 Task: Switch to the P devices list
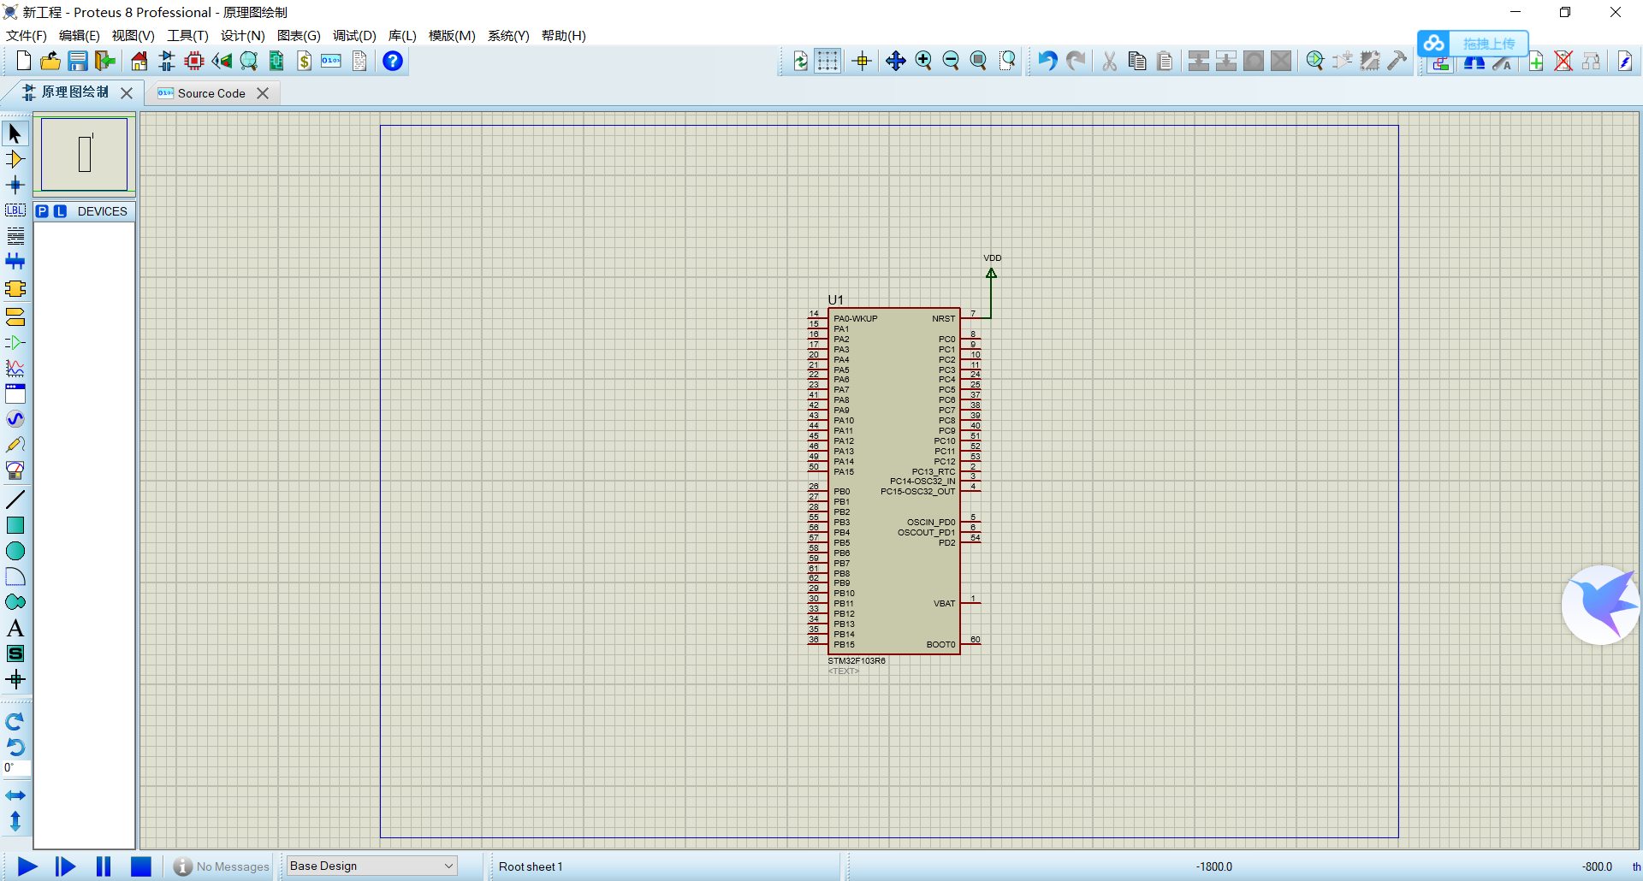click(42, 211)
